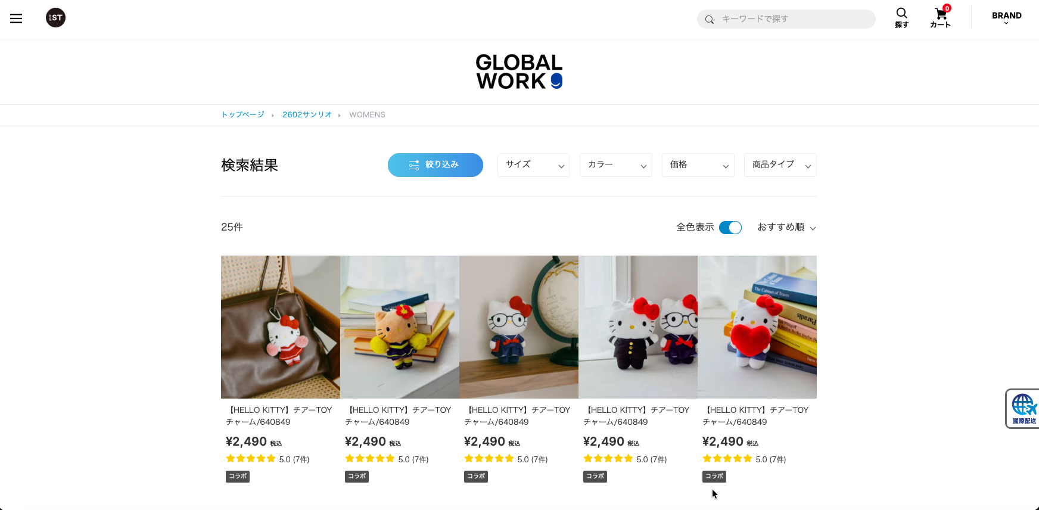Click the .ST round logo icon
1039x510 pixels.
pyautogui.click(x=55, y=18)
